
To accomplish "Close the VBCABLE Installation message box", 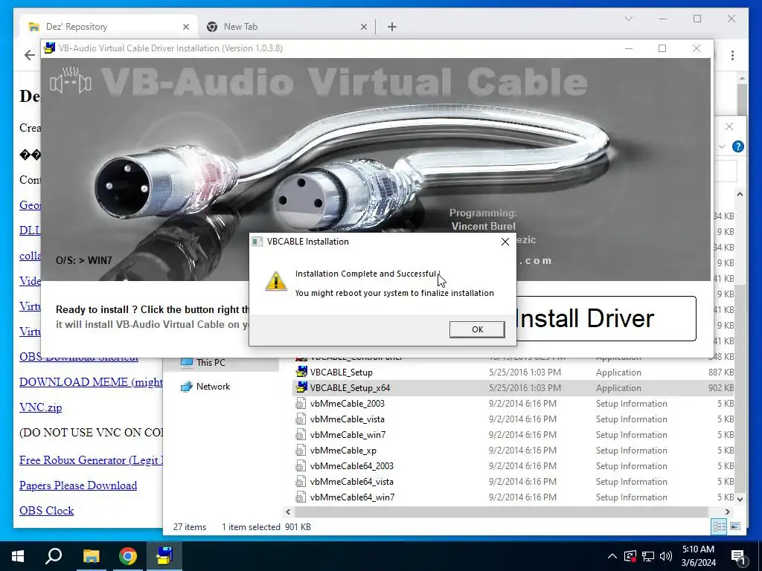I will [x=505, y=242].
